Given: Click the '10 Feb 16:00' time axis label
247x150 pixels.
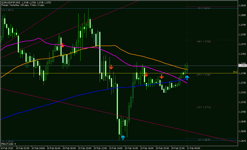Looking at the screenshot, I should pos(131,148).
